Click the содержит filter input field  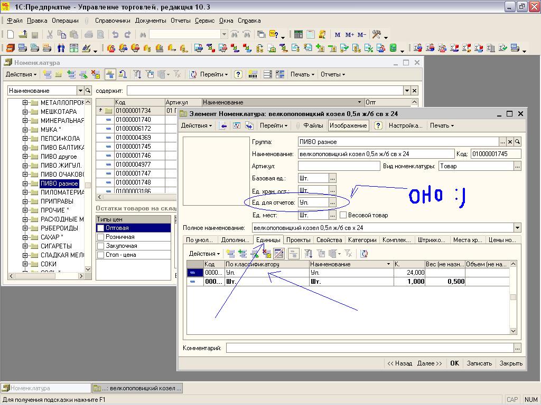click(265, 91)
